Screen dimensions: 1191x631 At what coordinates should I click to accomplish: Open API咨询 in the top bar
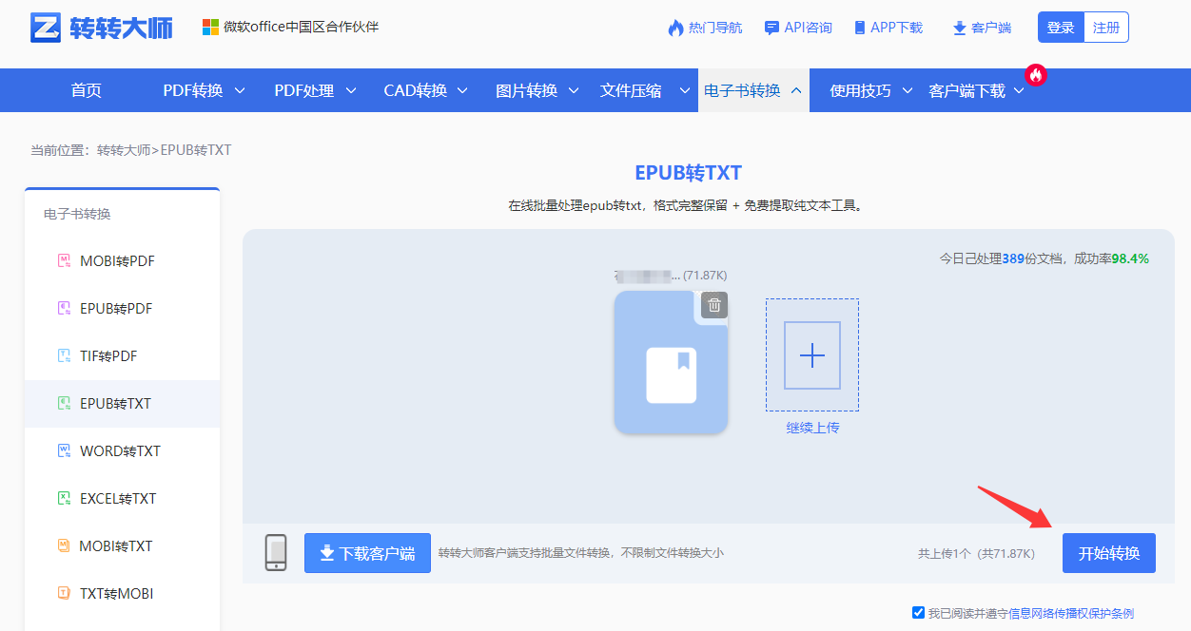click(x=808, y=28)
